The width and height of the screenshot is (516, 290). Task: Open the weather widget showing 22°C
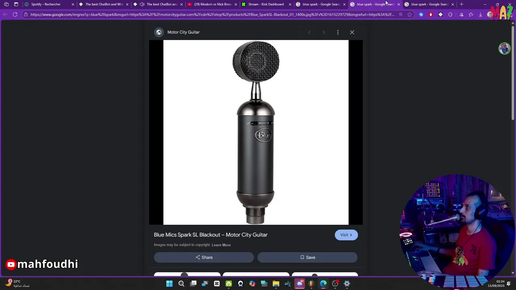pos(18,284)
